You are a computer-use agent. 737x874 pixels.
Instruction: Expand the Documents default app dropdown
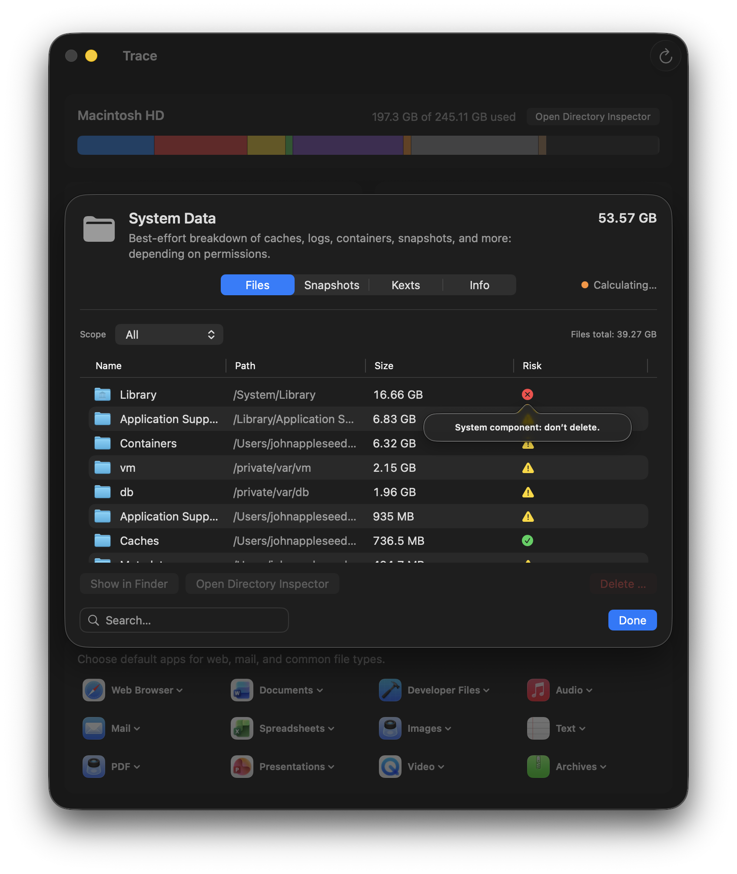coord(320,690)
